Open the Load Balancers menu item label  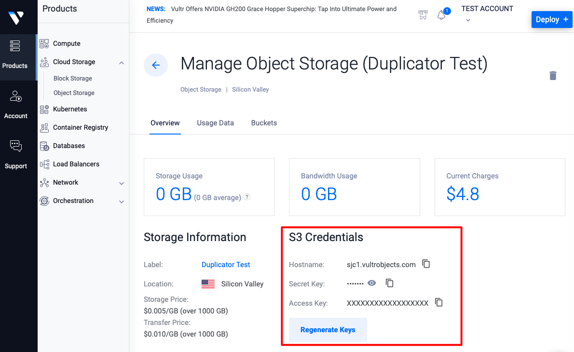tap(76, 164)
